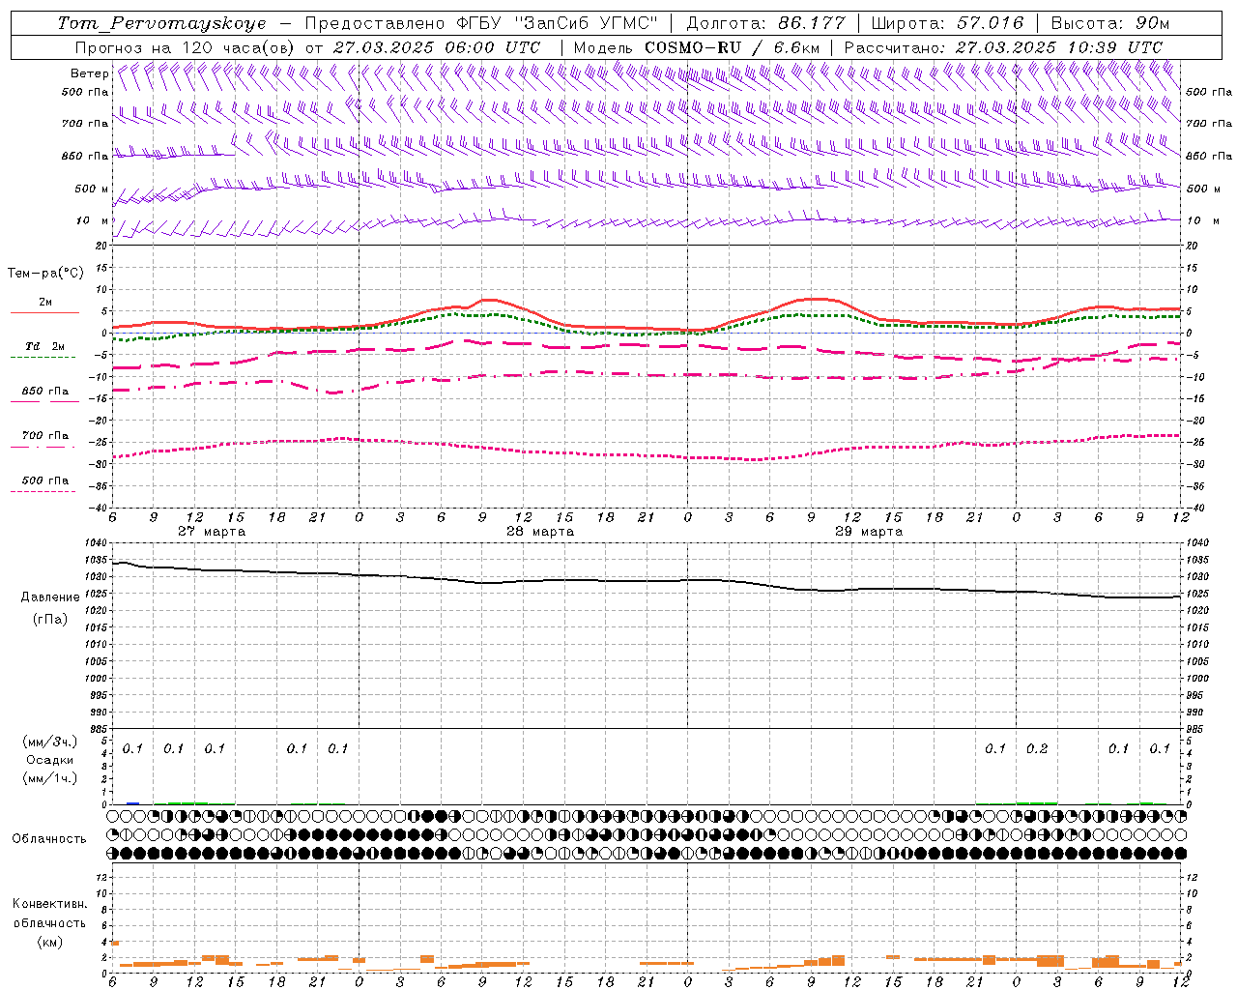Click the '(гПа)' unit under Давление
Screen dimensions: 1237x990
point(49,619)
